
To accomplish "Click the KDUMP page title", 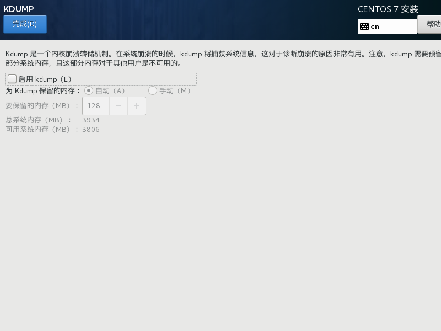I will tap(19, 9).
